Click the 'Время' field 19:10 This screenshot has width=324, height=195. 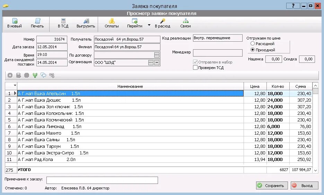click(52, 55)
